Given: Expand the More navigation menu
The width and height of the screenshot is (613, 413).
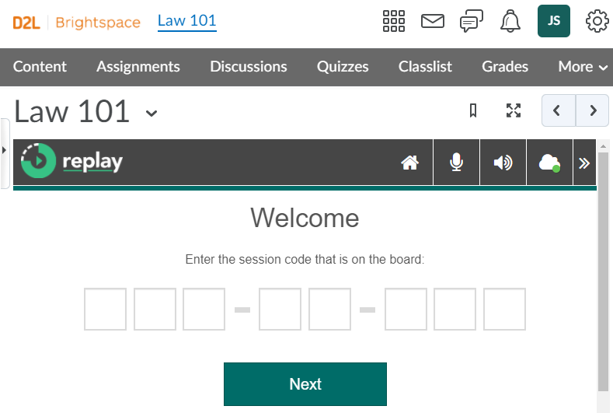Looking at the screenshot, I should [x=583, y=67].
